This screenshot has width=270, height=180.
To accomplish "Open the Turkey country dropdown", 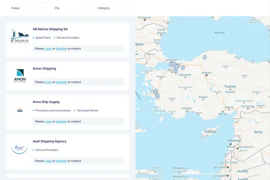I will (x=27, y=8).
